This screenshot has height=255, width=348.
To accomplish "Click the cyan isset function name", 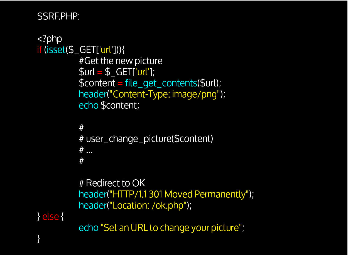I will pos(56,50).
